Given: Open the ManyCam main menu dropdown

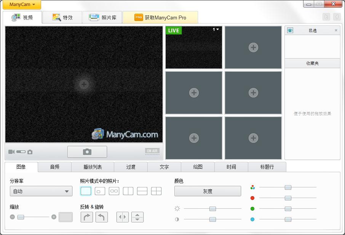Looking at the screenshot, I should [x=22, y=5].
